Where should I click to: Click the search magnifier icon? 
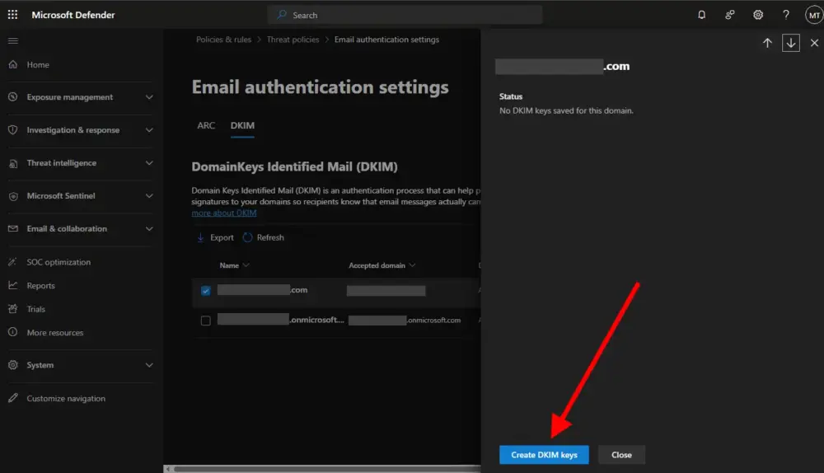(x=282, y=15)
